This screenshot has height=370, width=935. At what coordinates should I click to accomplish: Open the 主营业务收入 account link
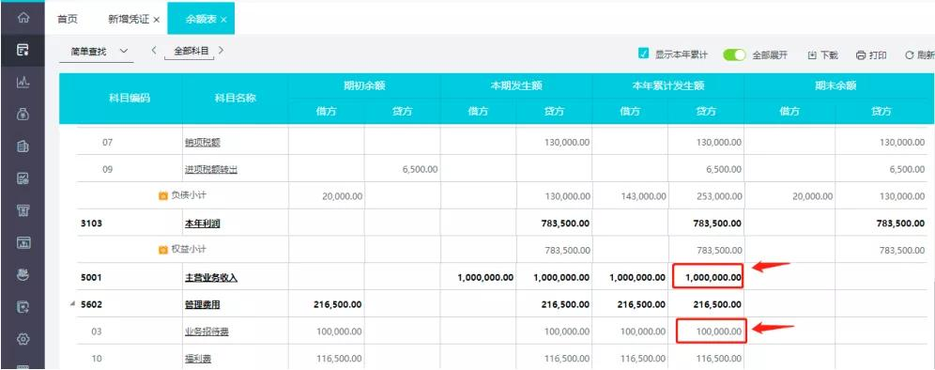211,278
